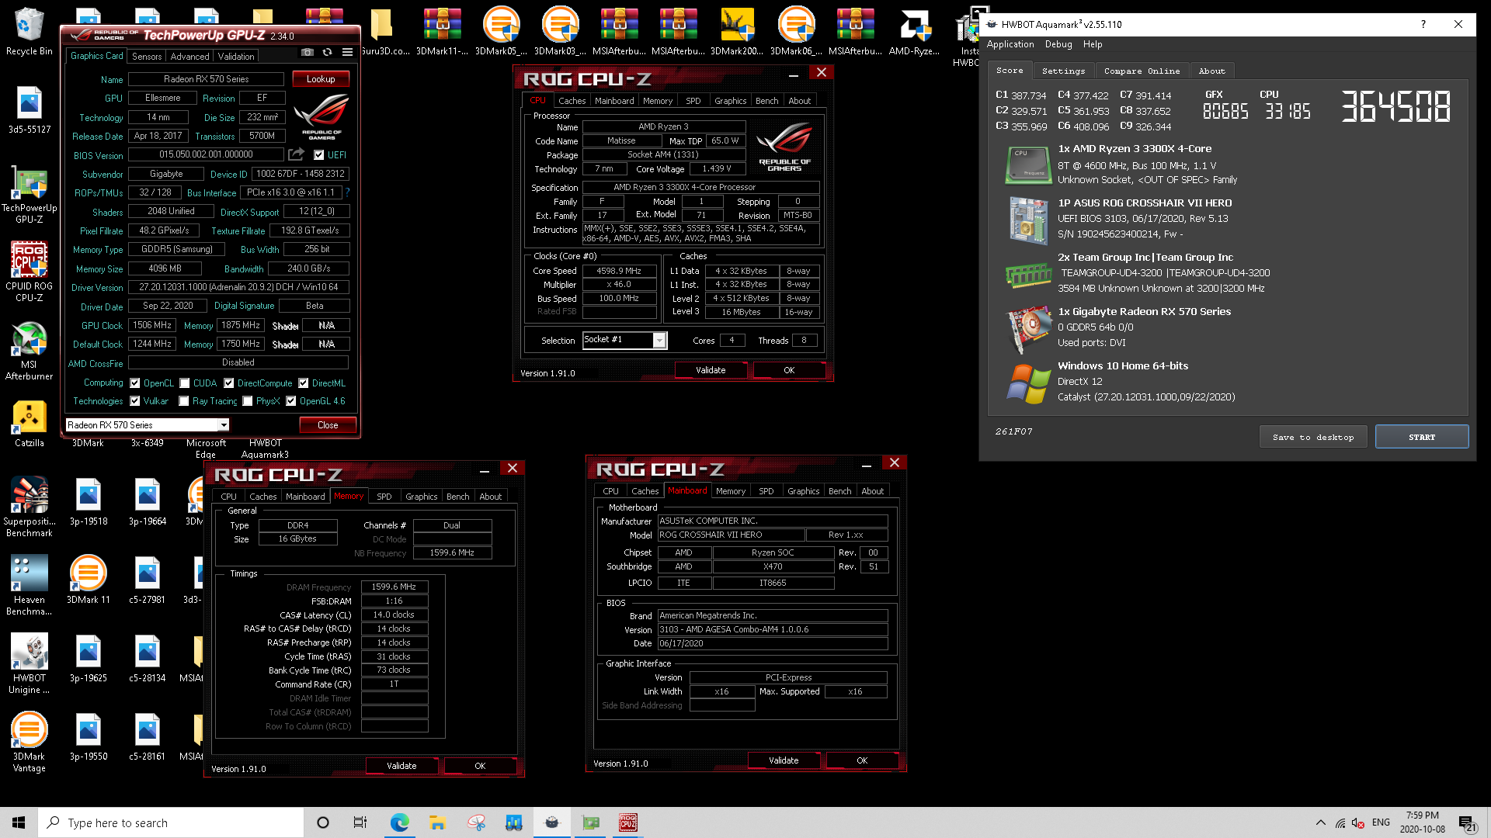This screenshot has width=1491, height=838.
Task: Click the GPU-Z refresh icon
Action: pos(327,53)
